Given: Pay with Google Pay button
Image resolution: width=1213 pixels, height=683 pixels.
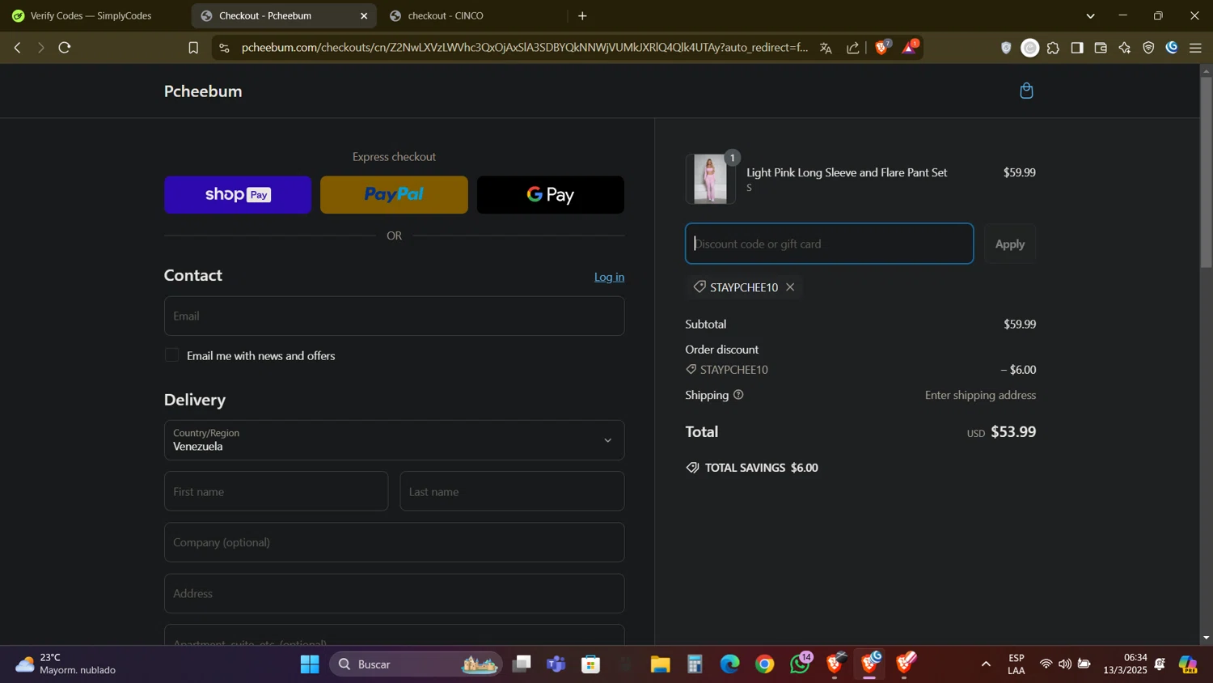Looking at the screenshot, I should pos(551,195).
